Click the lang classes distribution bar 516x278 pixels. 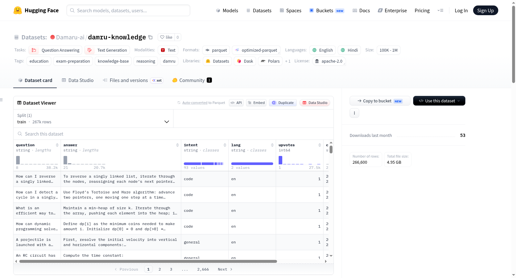[252, 164]
